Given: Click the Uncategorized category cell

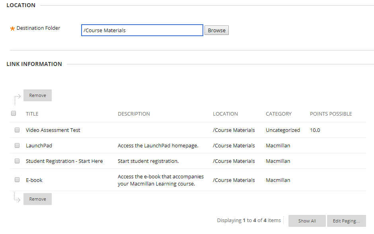Looking at the screenshot, I should click(x=283, y=130).
